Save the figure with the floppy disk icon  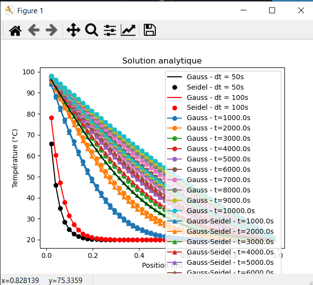click(x=149, y=31)
